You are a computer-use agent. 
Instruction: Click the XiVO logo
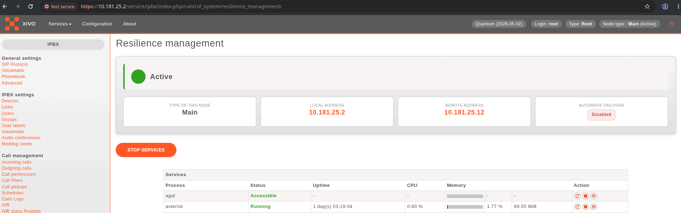pos(20,24)
